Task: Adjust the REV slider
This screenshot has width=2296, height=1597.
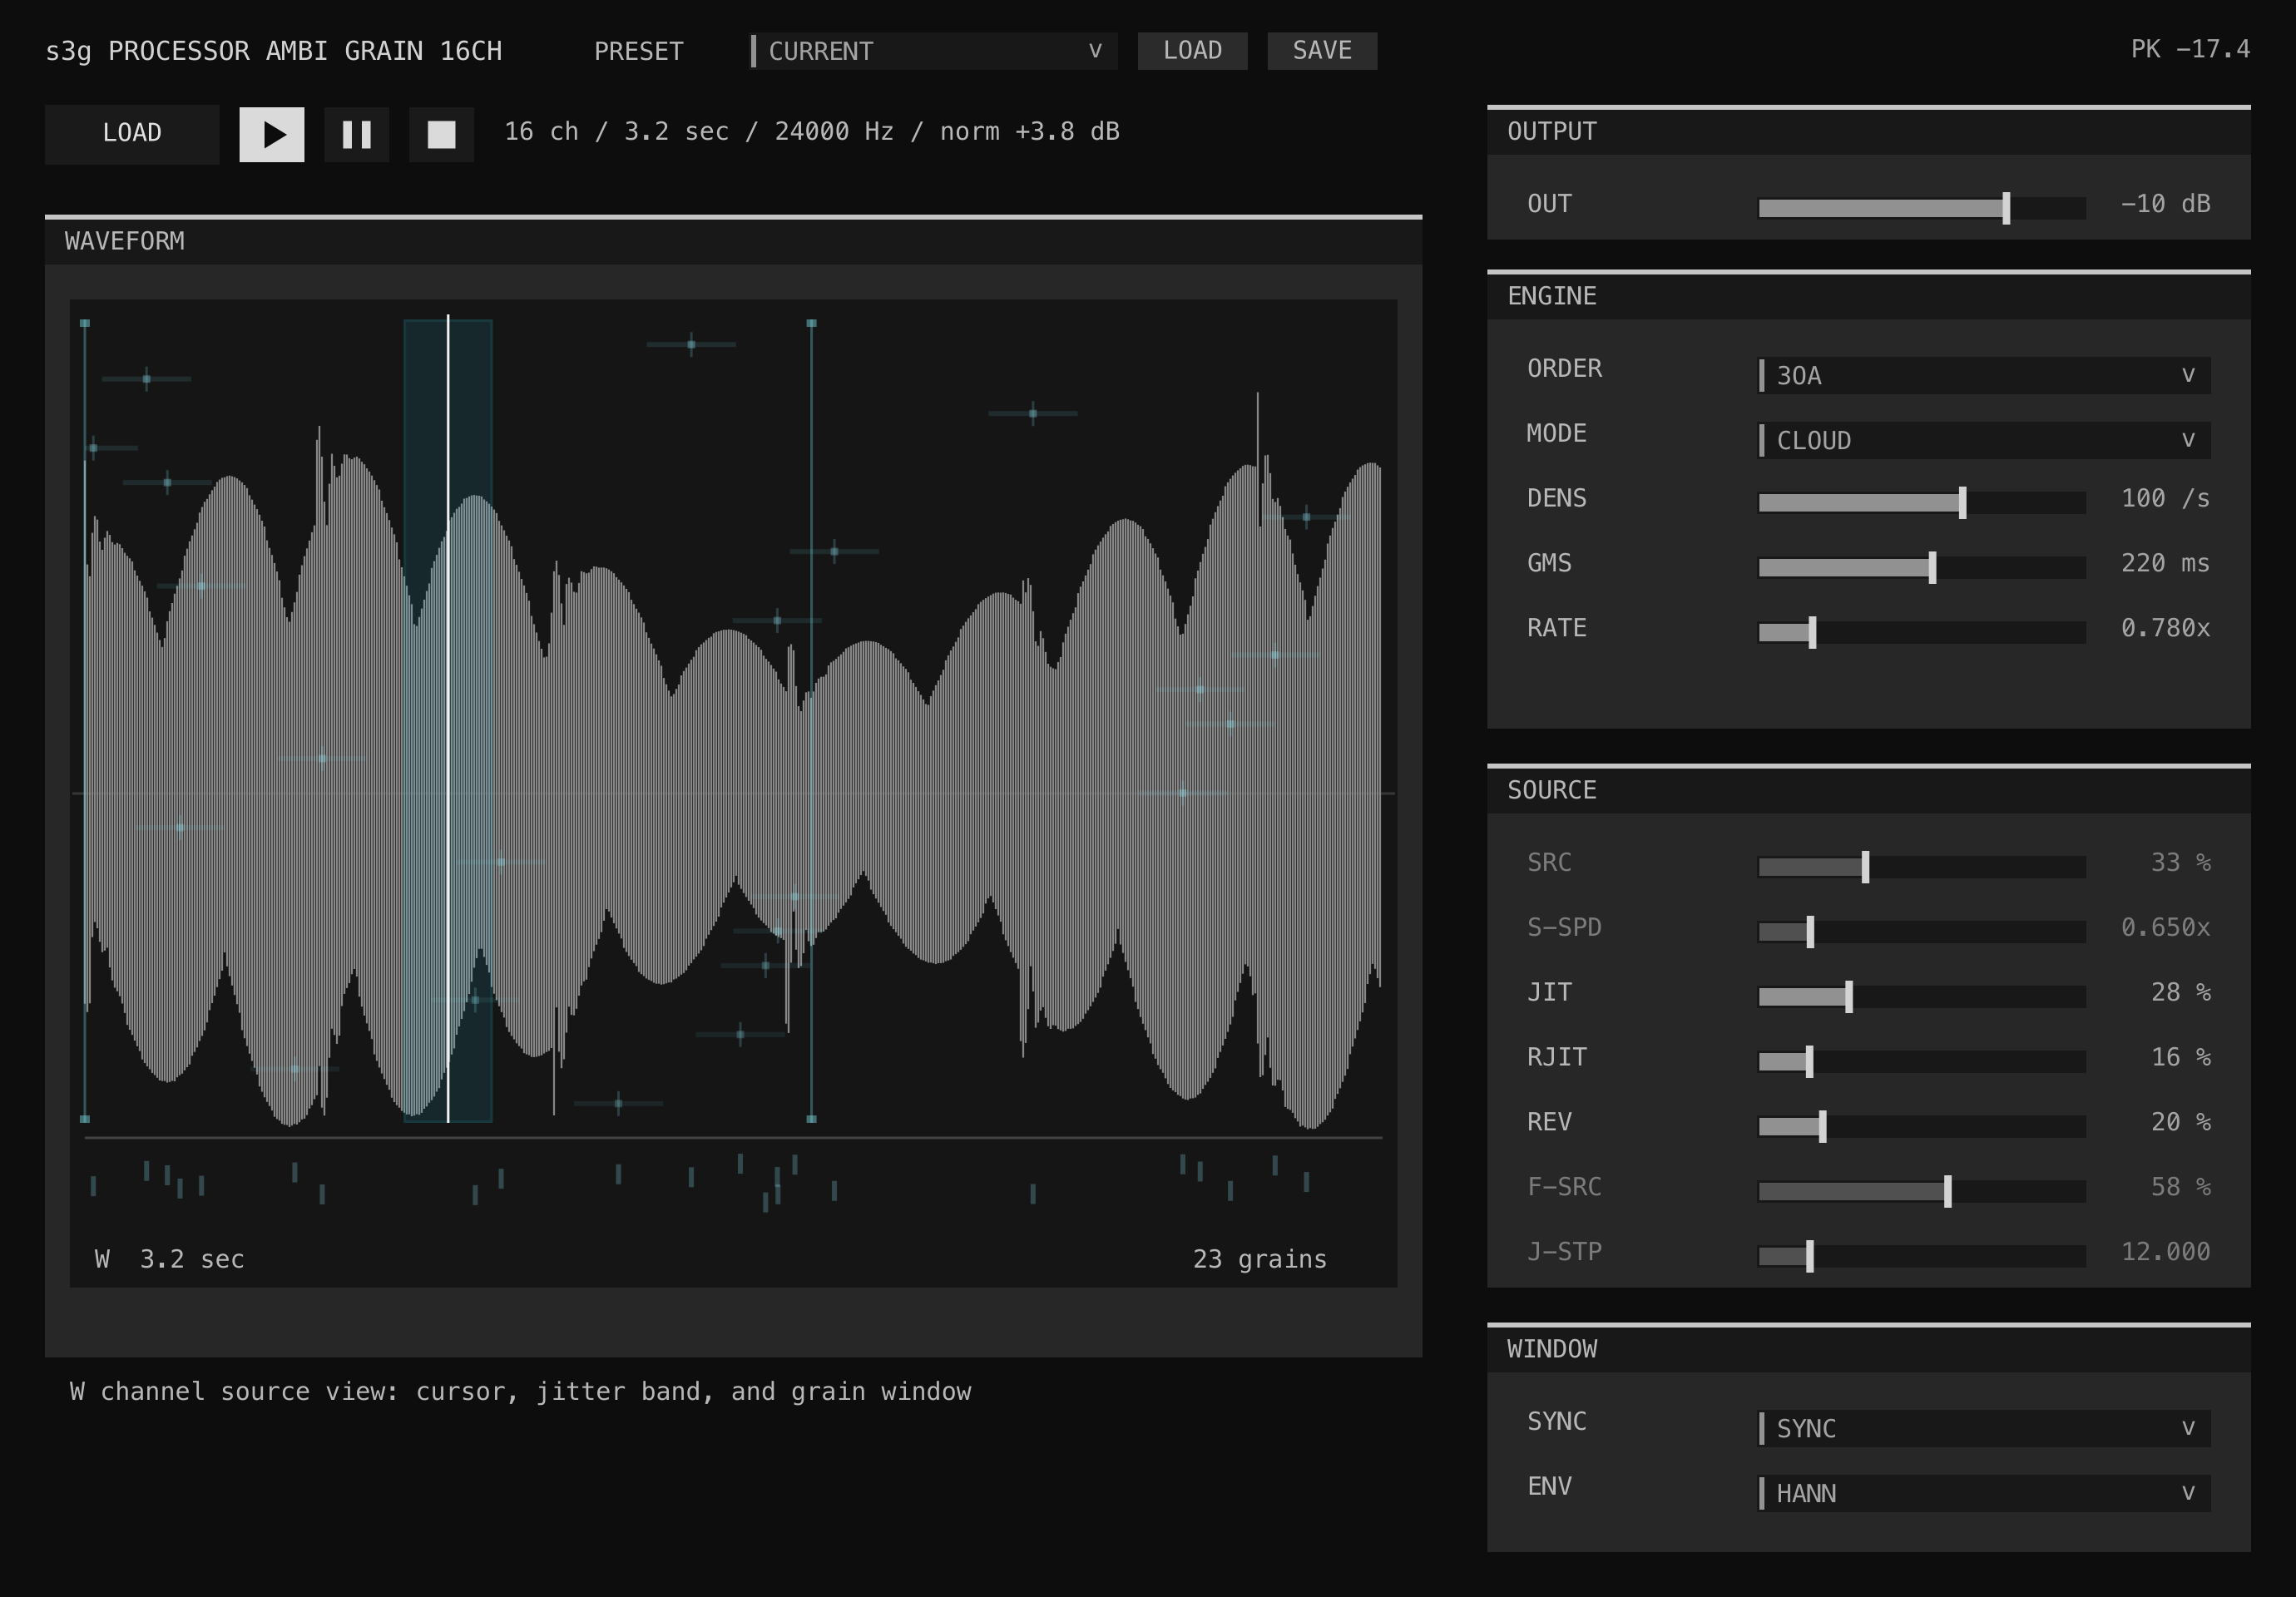Action: click(x=1922, y=1126)
